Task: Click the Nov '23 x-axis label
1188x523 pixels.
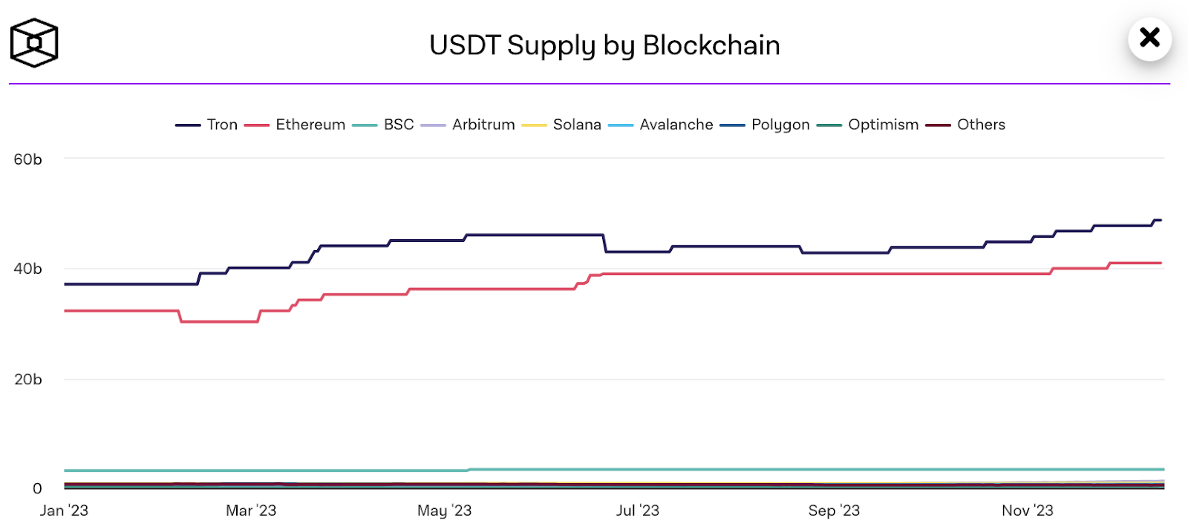Action: click(1027, 510)
